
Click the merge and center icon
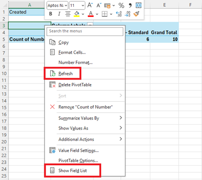coord(138,5)
